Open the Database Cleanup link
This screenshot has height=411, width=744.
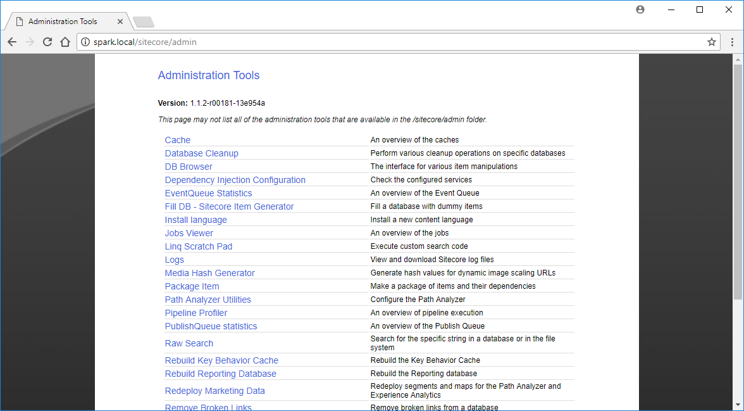(x=202, y=153)
